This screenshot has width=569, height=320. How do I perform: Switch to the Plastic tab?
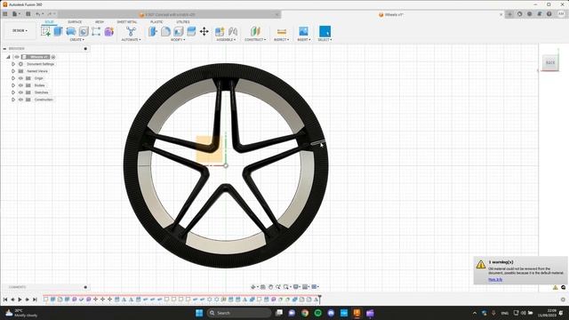156,22
